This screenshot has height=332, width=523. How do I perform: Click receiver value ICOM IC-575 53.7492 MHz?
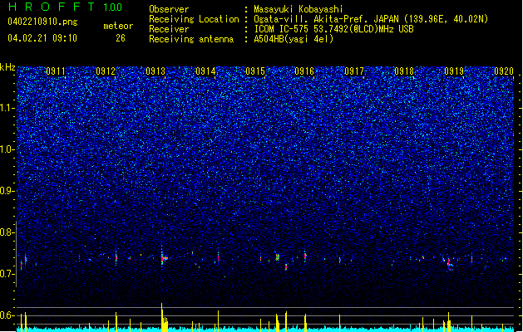click(x=334, y=29)
